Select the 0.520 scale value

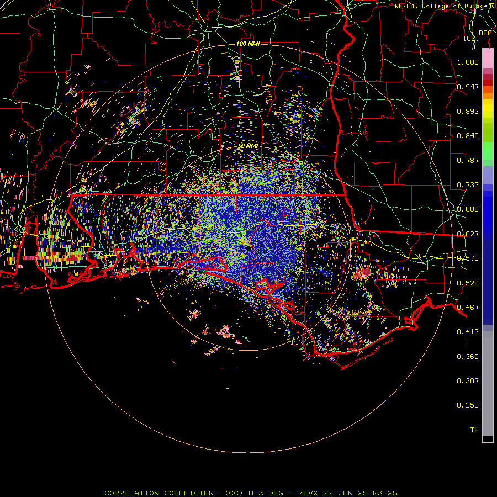468,283
